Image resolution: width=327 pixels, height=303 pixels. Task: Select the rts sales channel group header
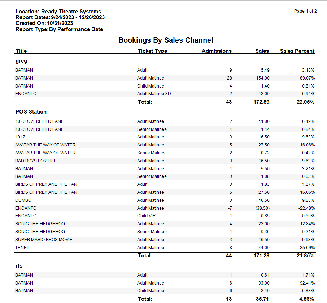click(19, 266)
